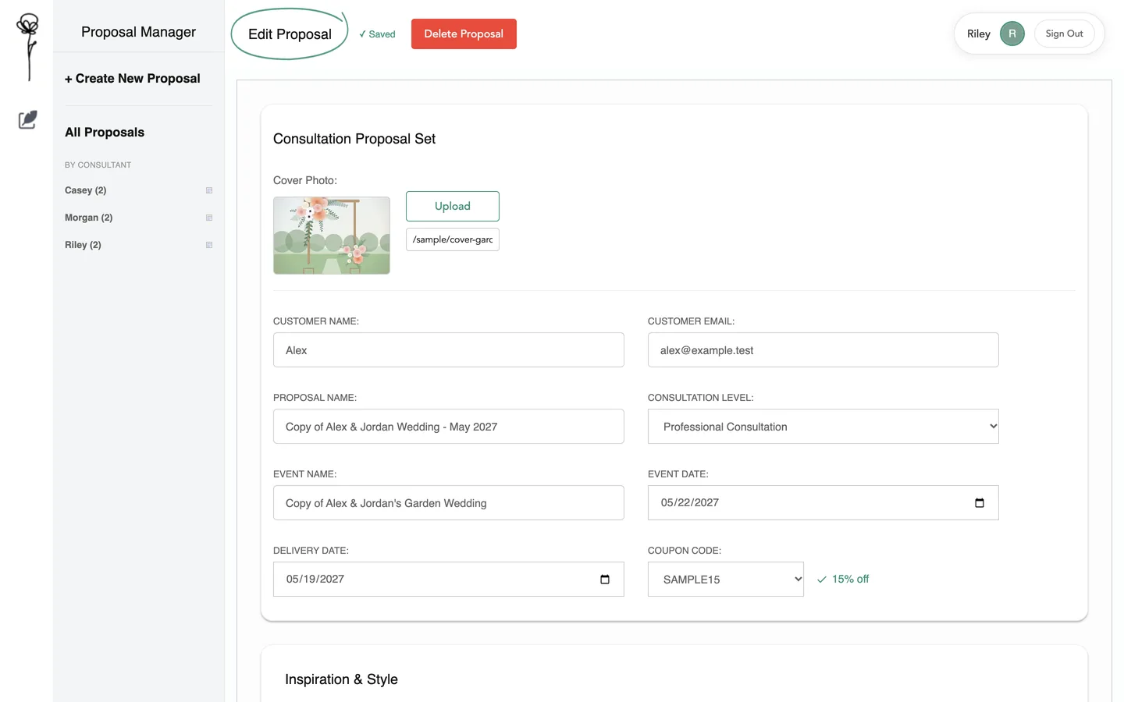Image resolution: width=1124 pixels, height=702 pixels.
Task: Click the Edit Proposal heading
Action: tap(290, 34)
